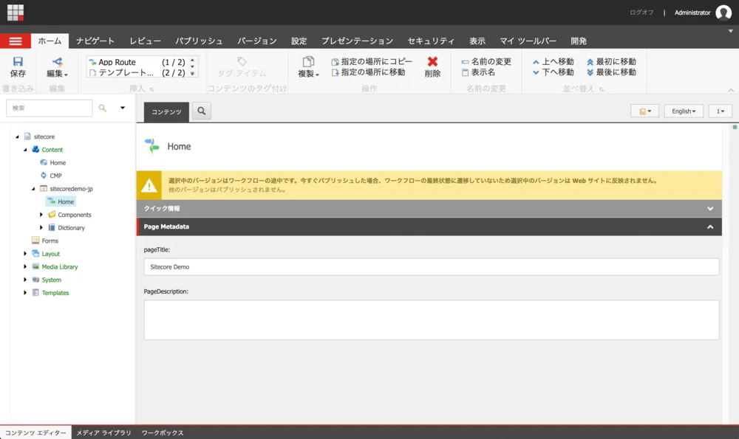Open the Sitecore launchpad grid icon
The width and height of the screenshot is (739, 439).
point(16,13)
